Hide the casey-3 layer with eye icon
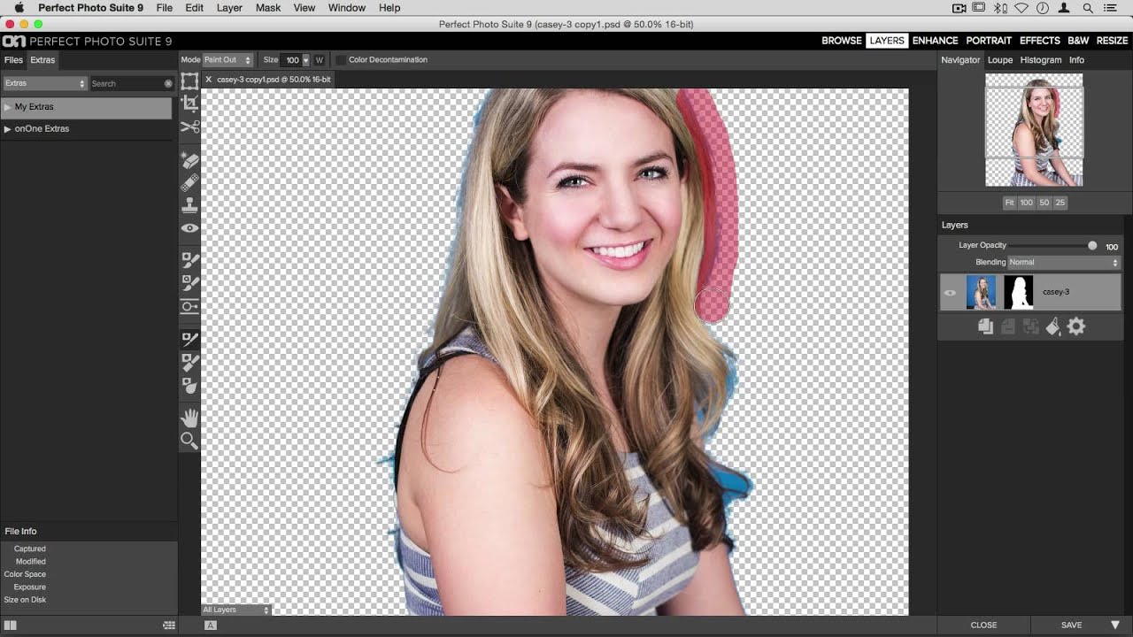The width and height of the screenshot is (1133, 637). tap(950, 293)
